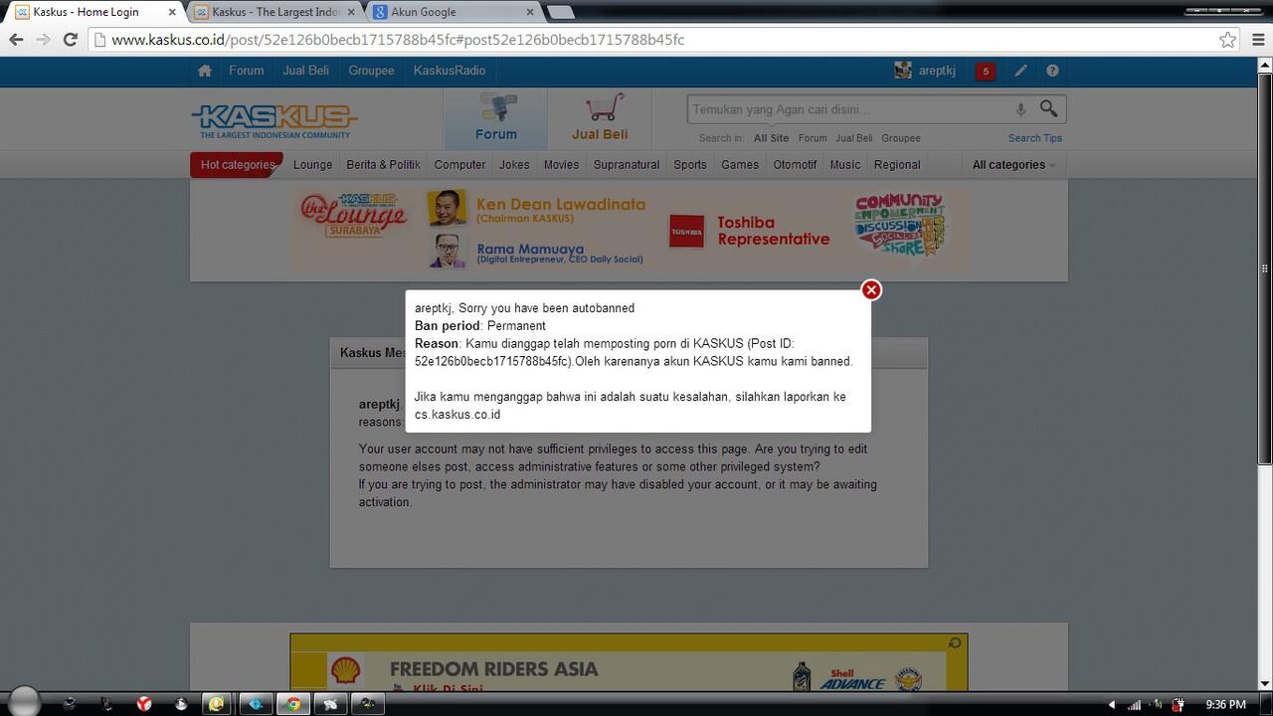Open the help question mark icon

click(x=1052, y=71)
